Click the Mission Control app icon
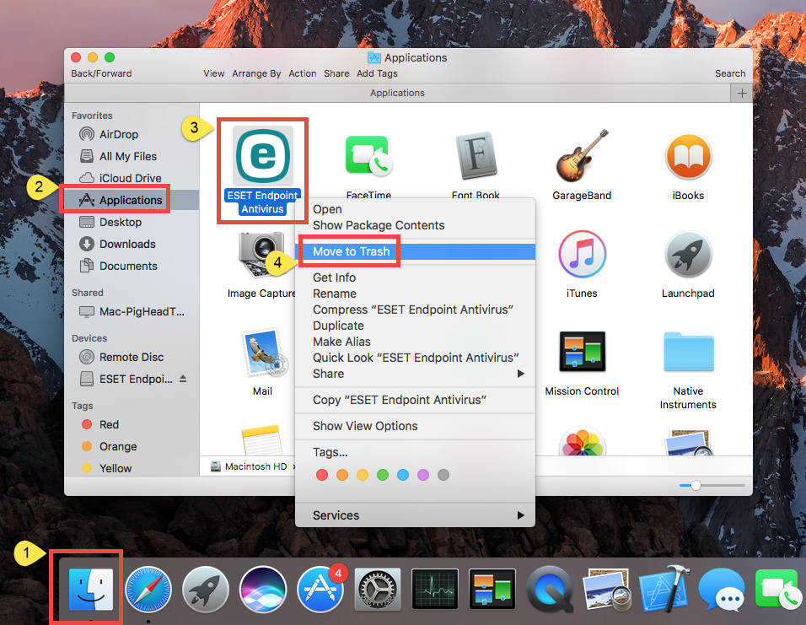Screen dimensions: 806x625 582,349
